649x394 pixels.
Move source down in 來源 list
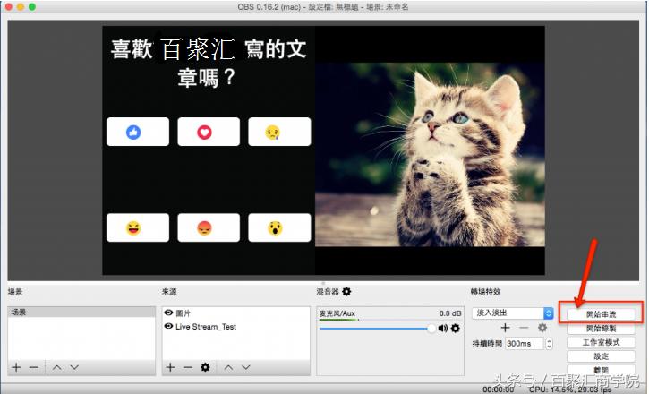[x=246, y=367]
